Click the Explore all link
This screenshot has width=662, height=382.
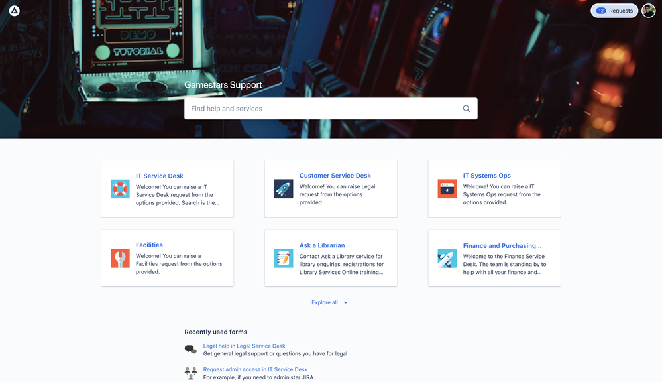coord(325,302)
